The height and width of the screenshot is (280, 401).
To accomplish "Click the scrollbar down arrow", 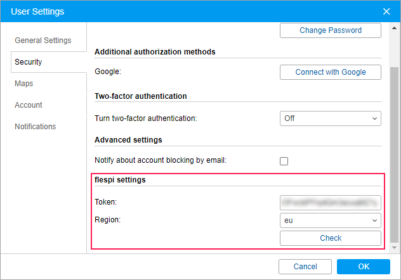I will [x=395, y=248].
